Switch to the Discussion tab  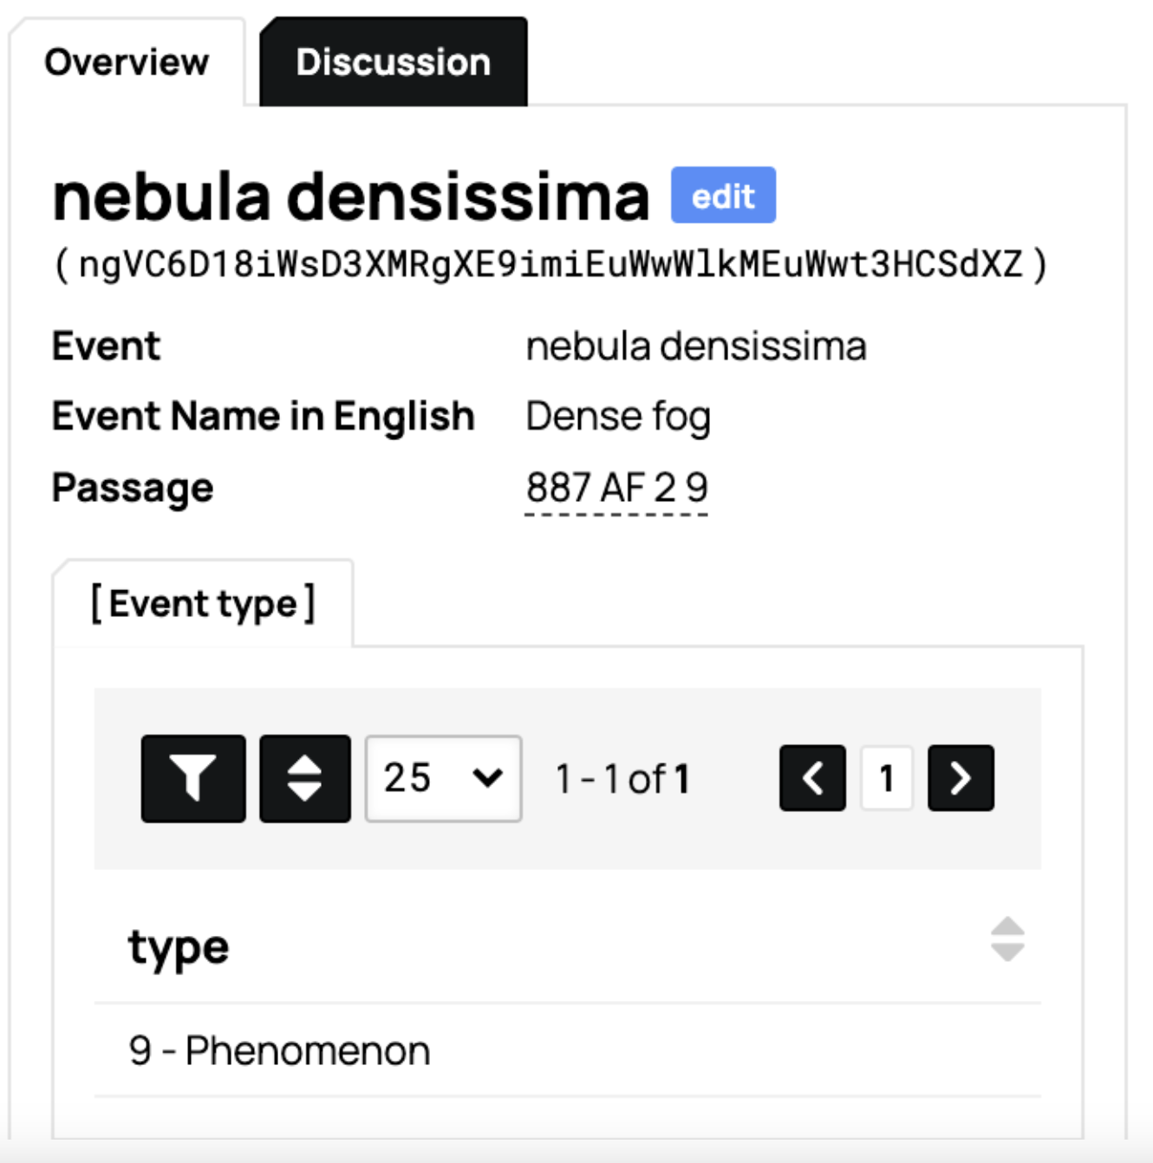tap(394, 62)
